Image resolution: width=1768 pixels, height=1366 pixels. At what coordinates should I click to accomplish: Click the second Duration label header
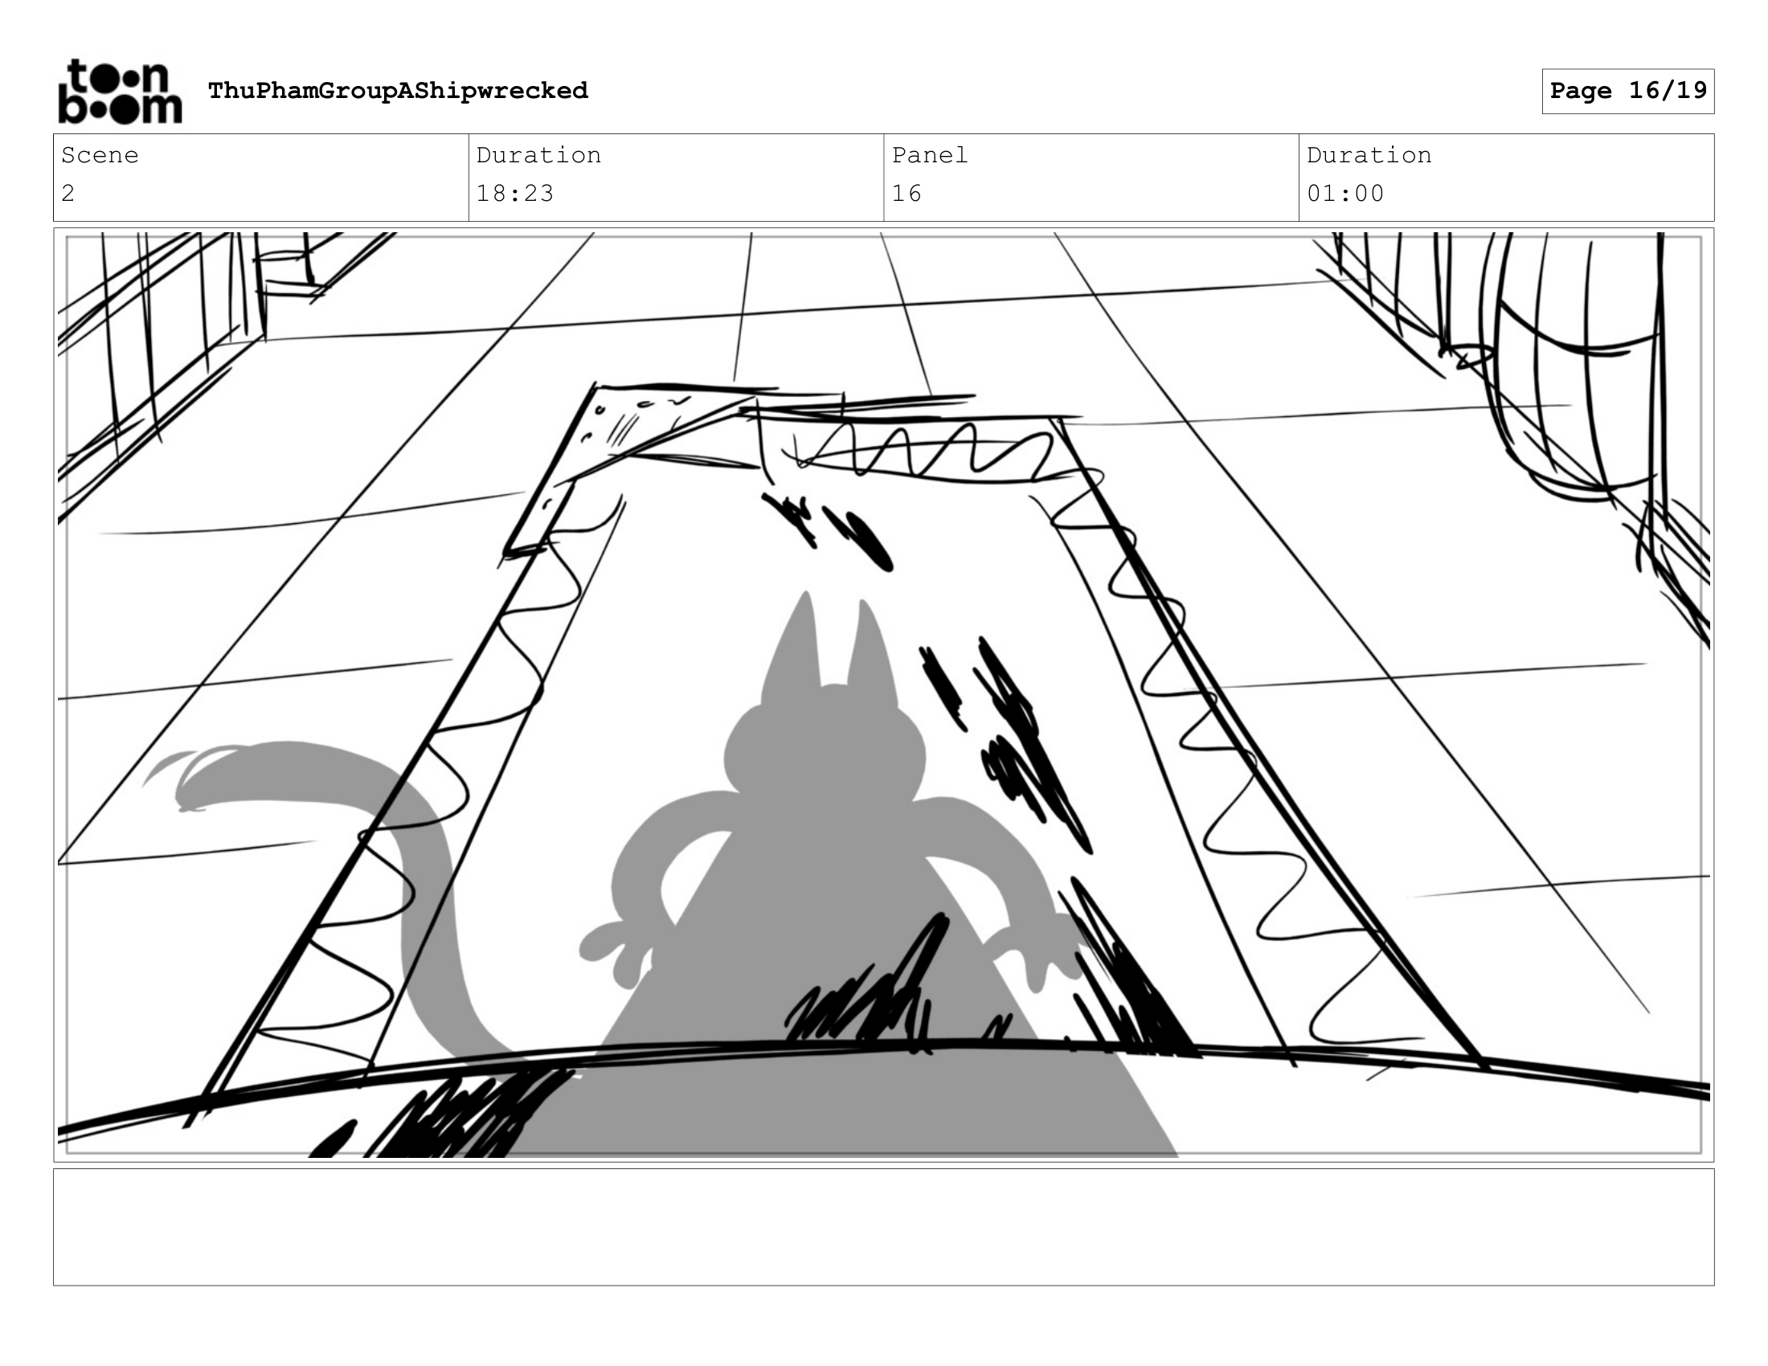(1369, 155)
